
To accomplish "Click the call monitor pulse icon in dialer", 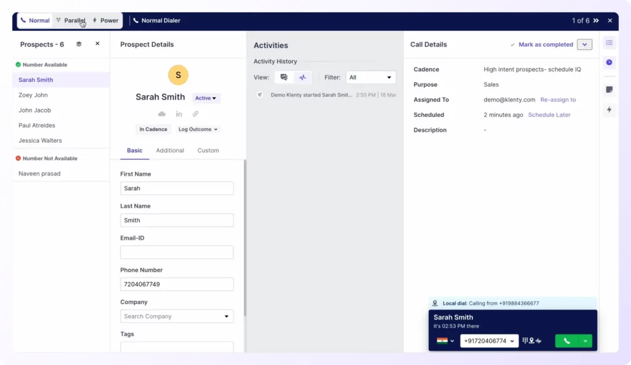I will (x=539, y=340).
